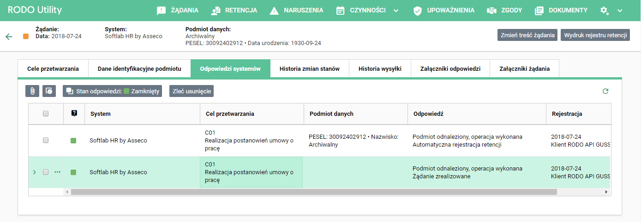The height and width of the screenshot is (222, 641).
Task: Expand the highlighted Softlab HR row
Action: click(34, 172)
